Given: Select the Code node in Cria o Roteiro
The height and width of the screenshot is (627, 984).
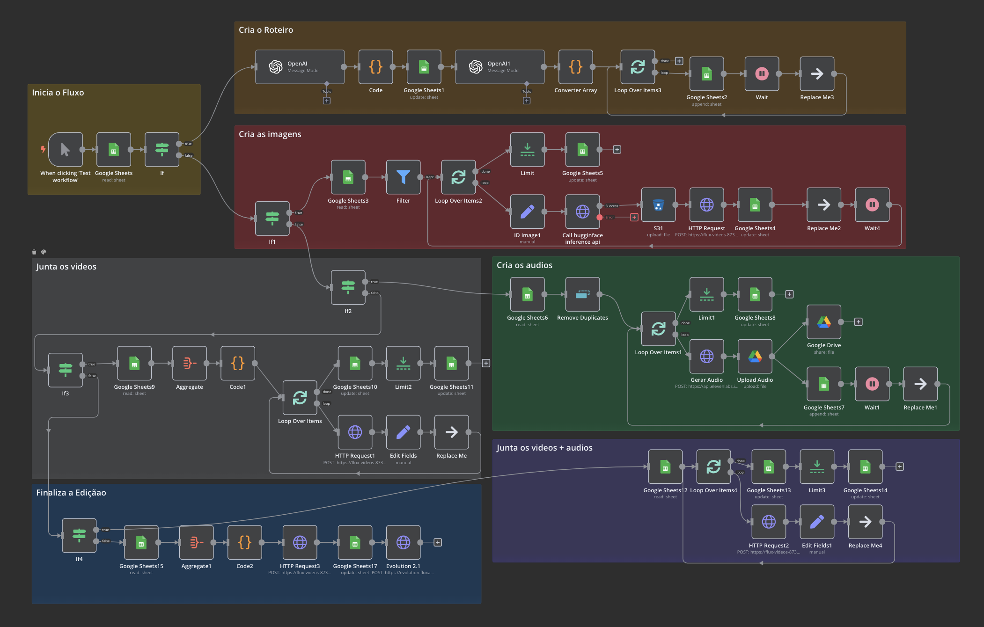Looking at the screenshot, I should (375, 67).
